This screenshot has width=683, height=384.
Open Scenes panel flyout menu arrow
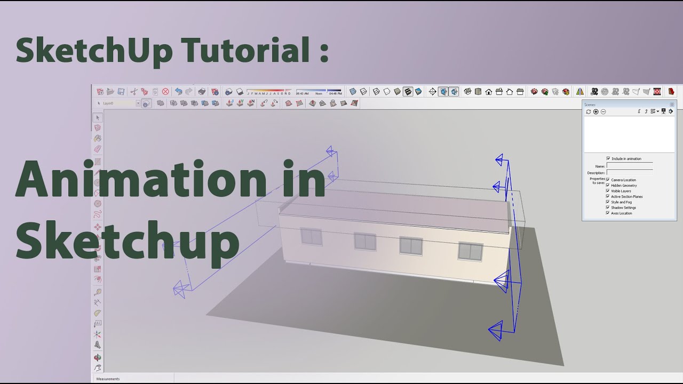click(671, 111)
